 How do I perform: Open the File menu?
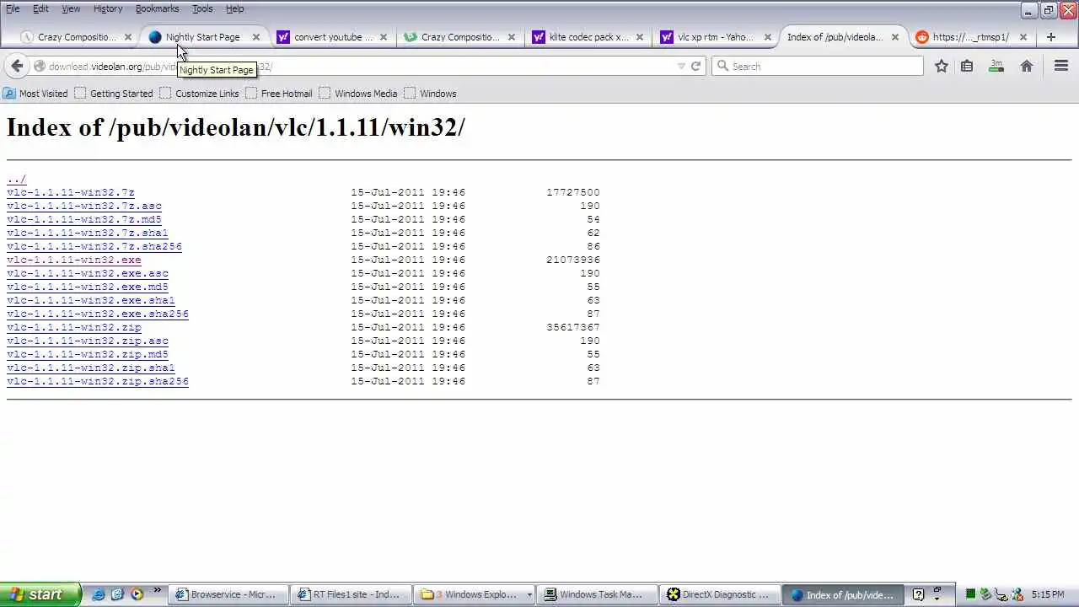[13, 8]
